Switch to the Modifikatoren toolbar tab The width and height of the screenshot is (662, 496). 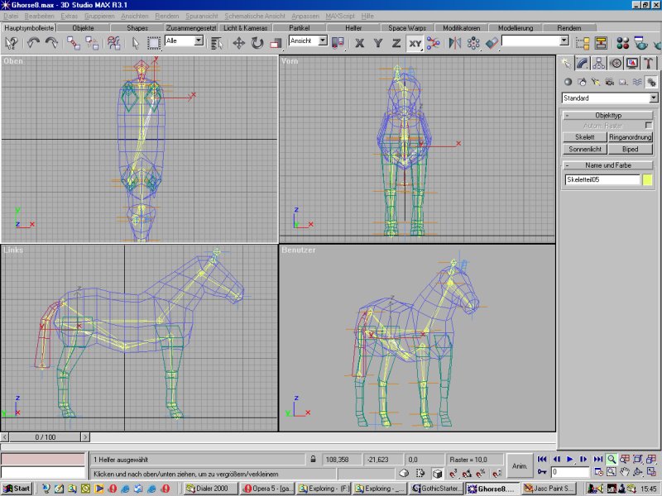(463, 27)
